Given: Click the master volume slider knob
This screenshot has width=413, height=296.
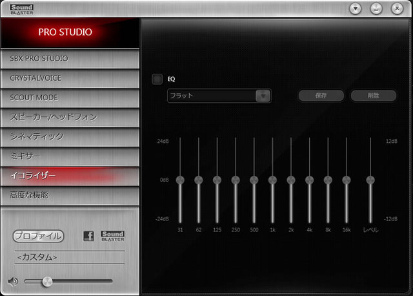Looking at the screenshot, I should click(47, 282).
